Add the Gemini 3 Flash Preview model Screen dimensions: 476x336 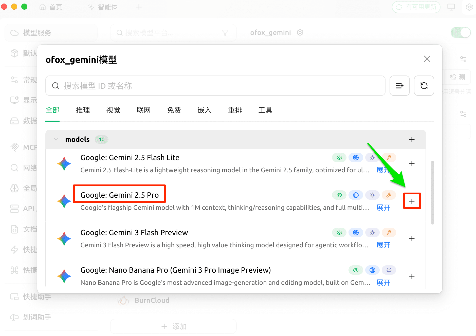[412, 239]
